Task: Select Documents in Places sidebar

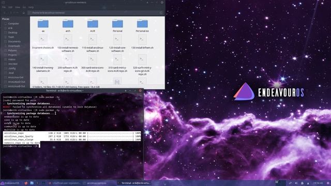Action: pyautogui.click(x=14, y=41)
